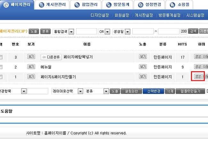Click 생성 button in 페이지에항목넣기 row

click(x=198, y=57)
